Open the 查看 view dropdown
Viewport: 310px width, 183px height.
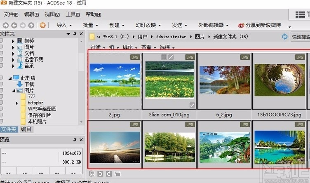(x=148, y=47)
